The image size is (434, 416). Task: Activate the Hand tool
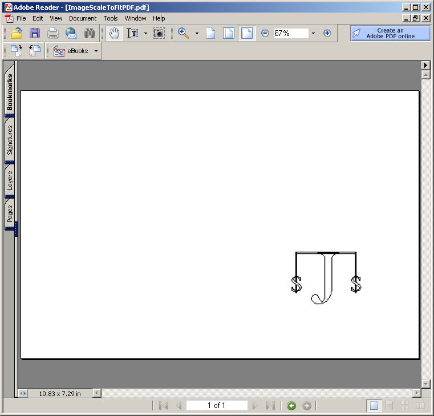[114, 33]
